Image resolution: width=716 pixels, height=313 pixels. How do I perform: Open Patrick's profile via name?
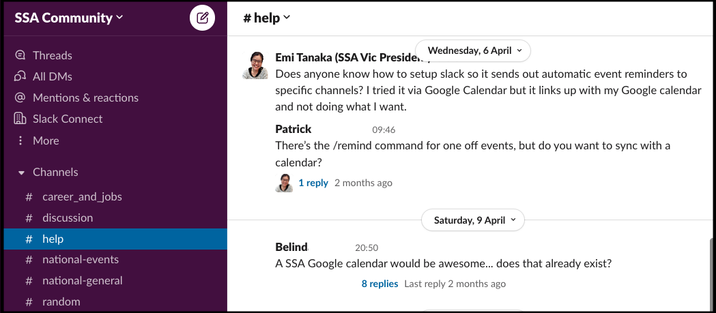293,129
